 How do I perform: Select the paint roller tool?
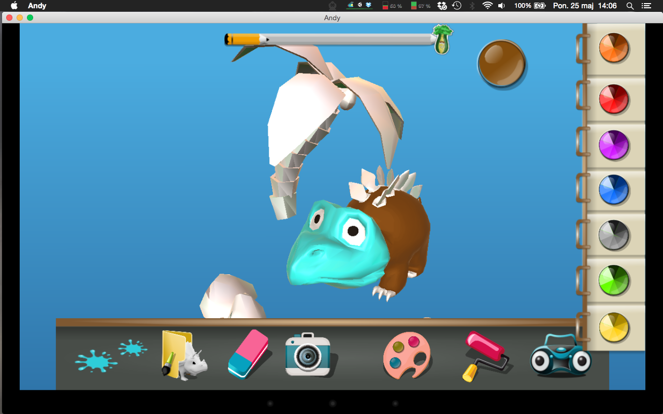pos(485,356)
